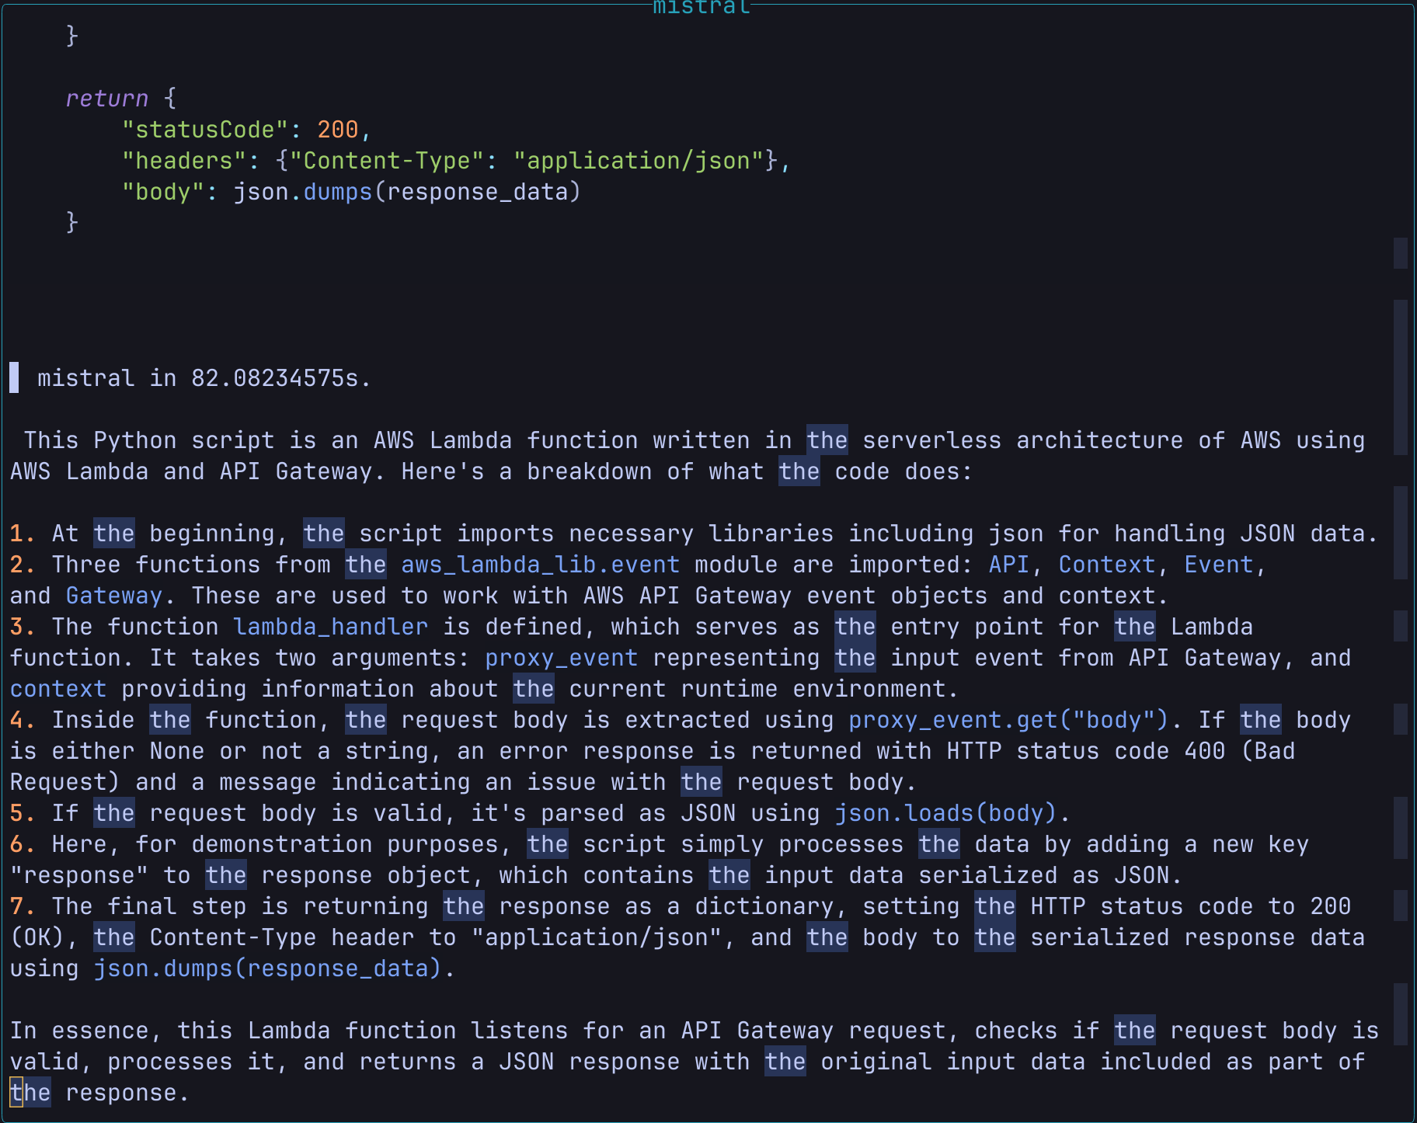Image resolution: width=1417 pixels, height=1123 pixels.
Task: Click list number '3.' before 'The function'
Action: coord(23,627)
